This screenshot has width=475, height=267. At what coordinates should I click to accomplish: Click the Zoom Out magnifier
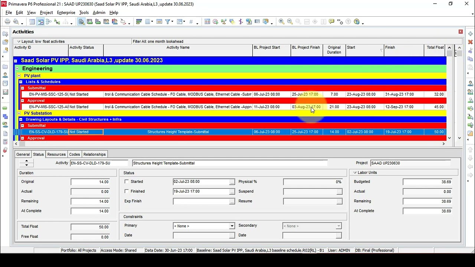(290, 22)
